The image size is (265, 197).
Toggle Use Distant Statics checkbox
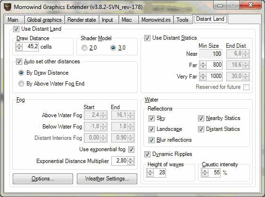(147, 38)
